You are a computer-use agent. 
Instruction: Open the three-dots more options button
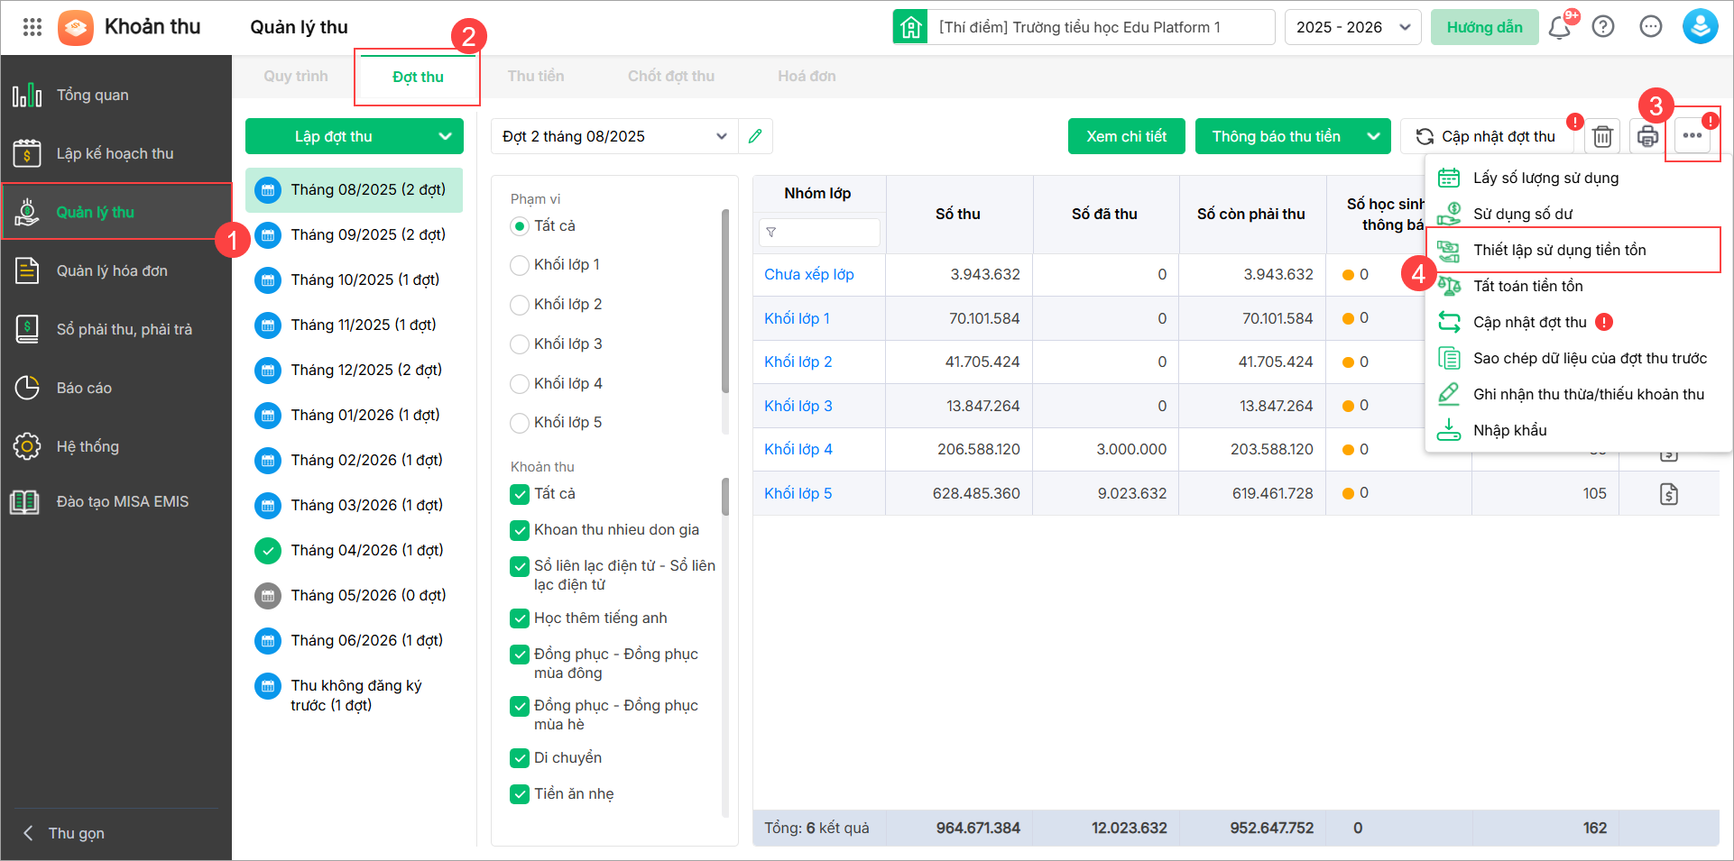tap(1692, 136)
